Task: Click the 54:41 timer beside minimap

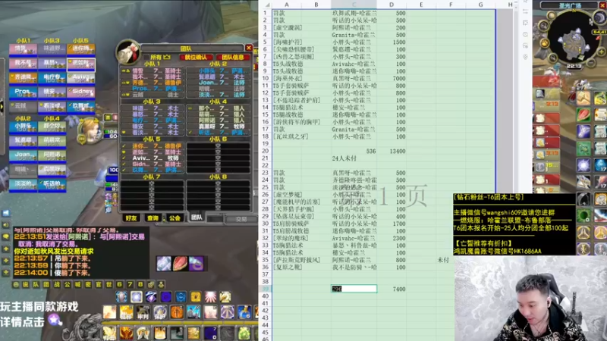Action: [599, 32]
